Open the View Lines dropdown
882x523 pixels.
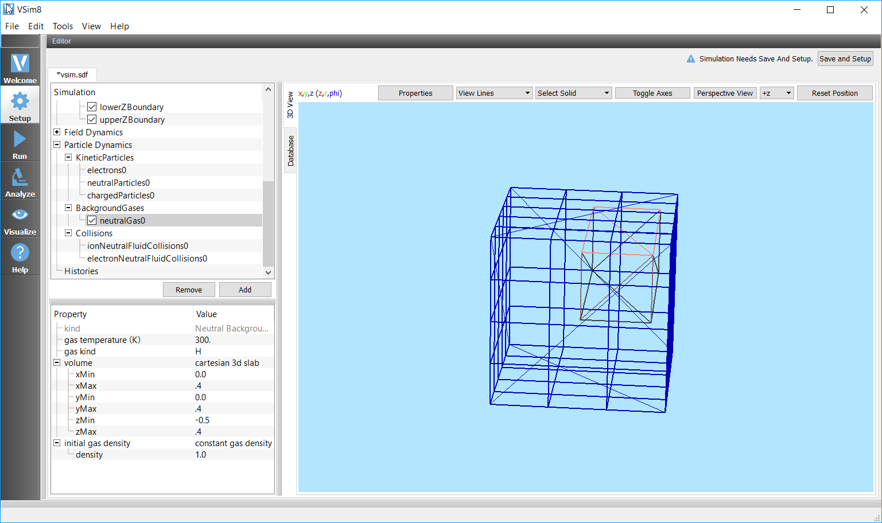tap(494, 93)
